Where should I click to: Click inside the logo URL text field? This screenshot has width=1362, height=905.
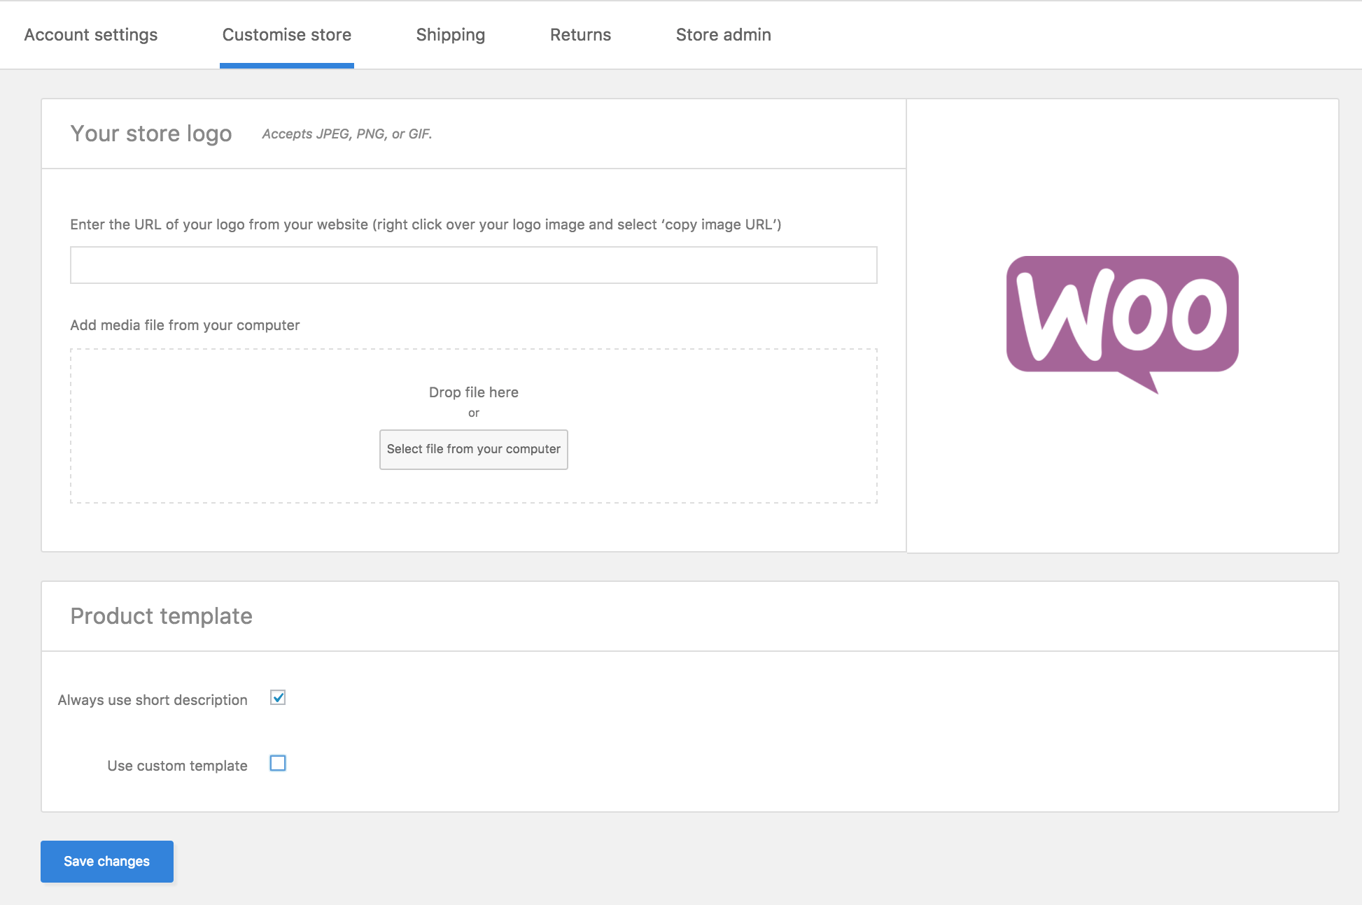pyautogui.click(x=473, y=264)
